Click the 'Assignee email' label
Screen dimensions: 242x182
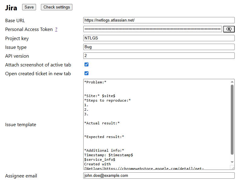21,176
